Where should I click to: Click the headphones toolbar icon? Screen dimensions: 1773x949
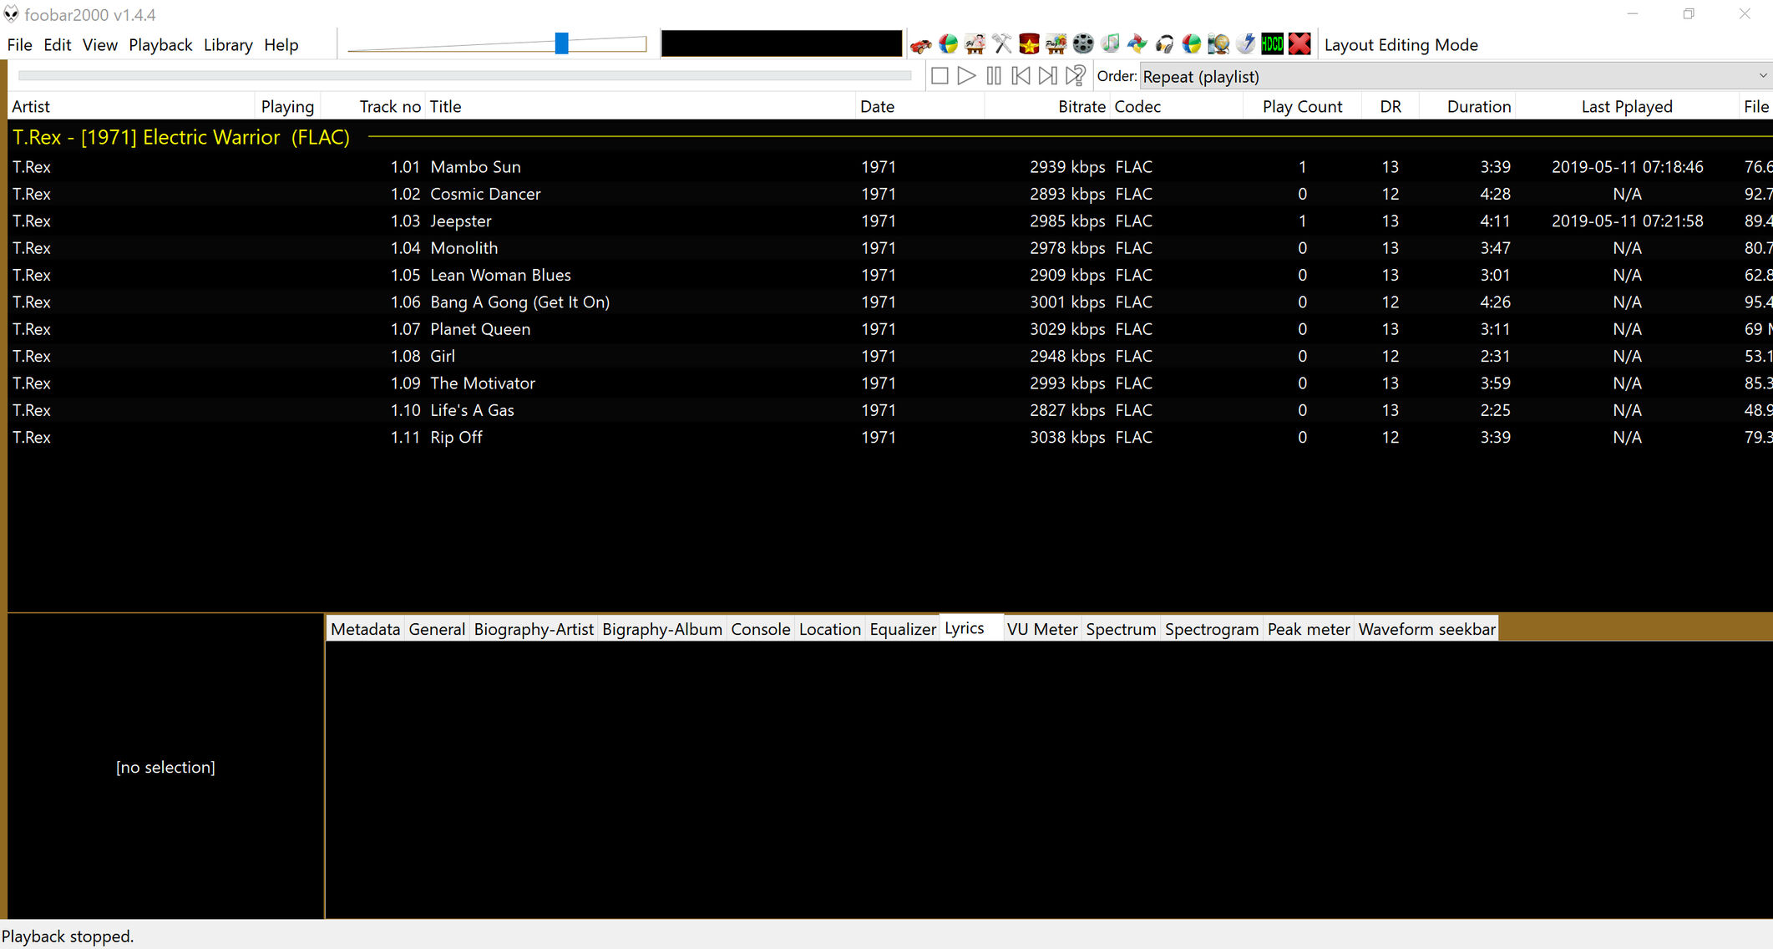1165,44
